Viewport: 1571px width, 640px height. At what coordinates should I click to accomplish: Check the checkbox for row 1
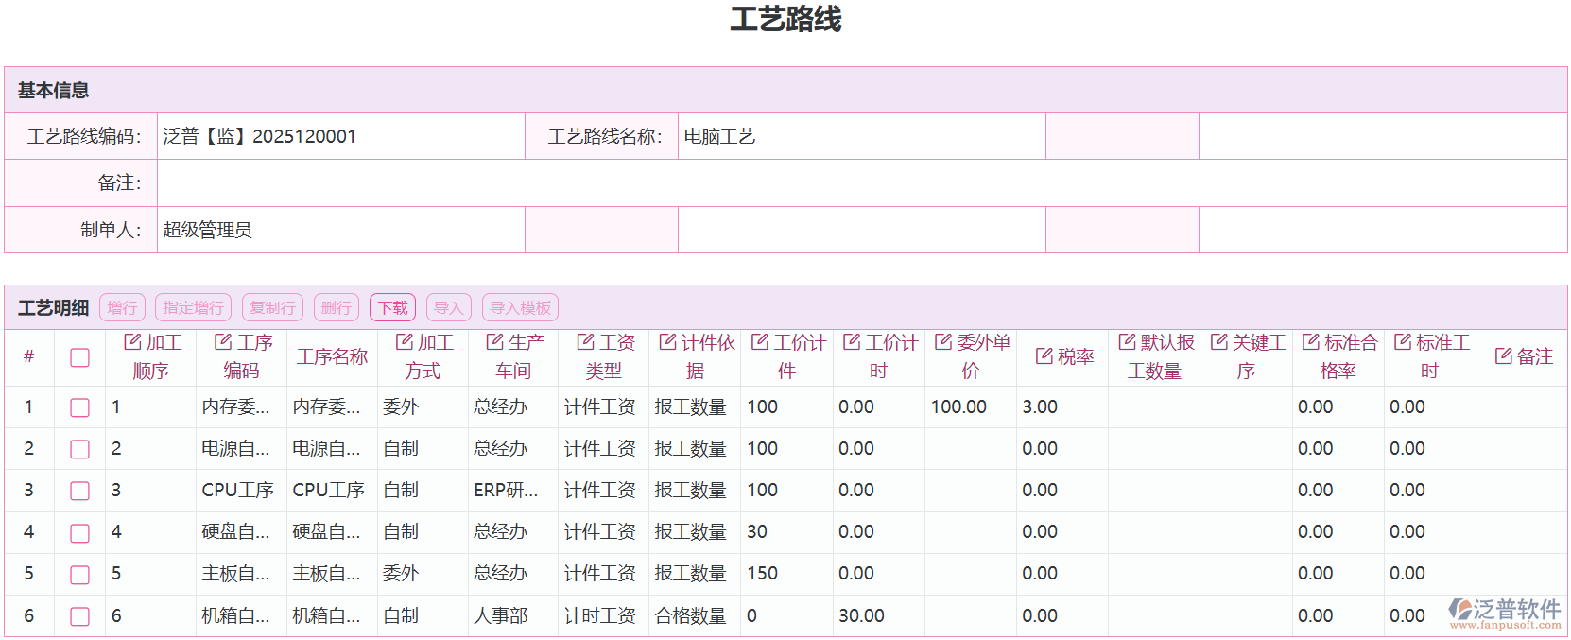80,407
